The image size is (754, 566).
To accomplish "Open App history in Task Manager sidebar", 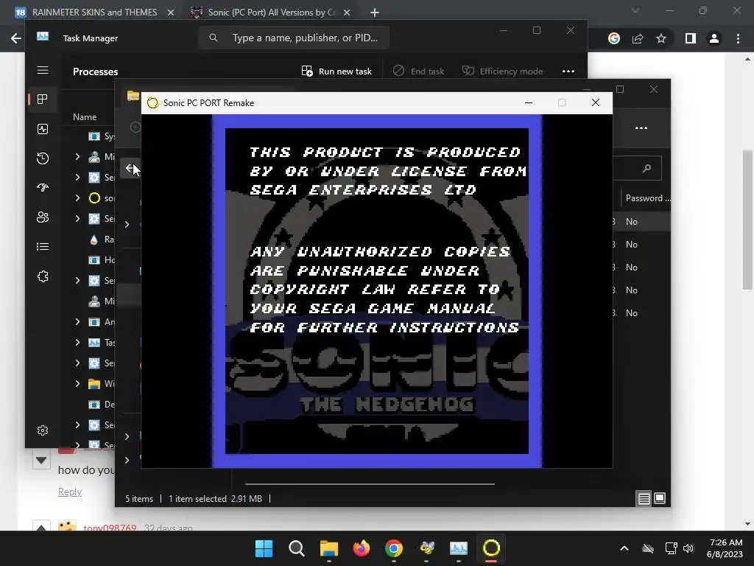I will pos(43,158).
